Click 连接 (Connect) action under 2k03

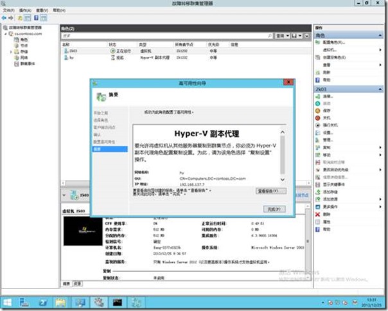pos(328,96)
